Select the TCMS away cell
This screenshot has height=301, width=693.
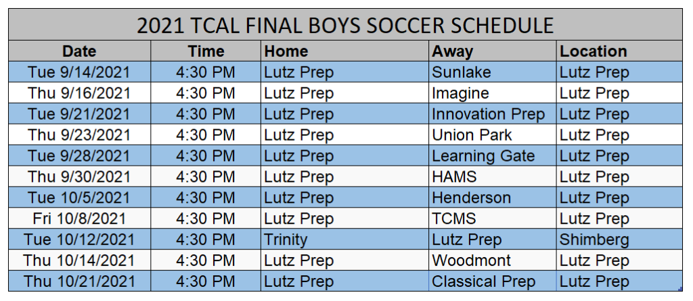(x=493, y=218)
